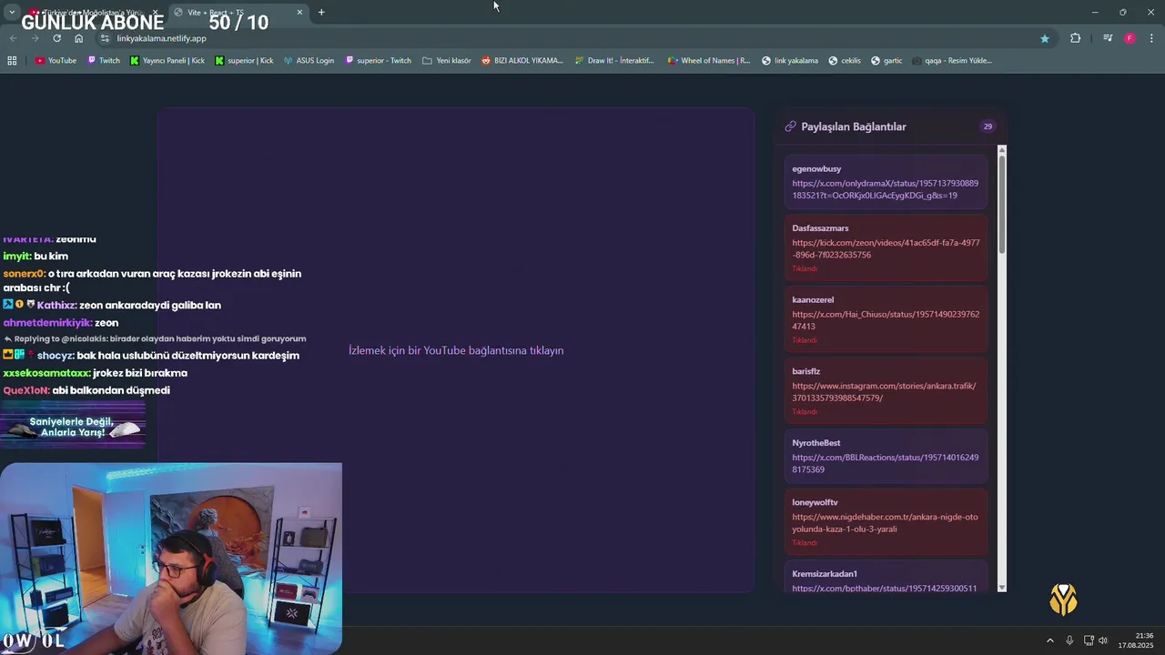Open the ASUS Login bookmark
Screen dimensions: 1165x655
pyautogui.click(x=309, y=61)
